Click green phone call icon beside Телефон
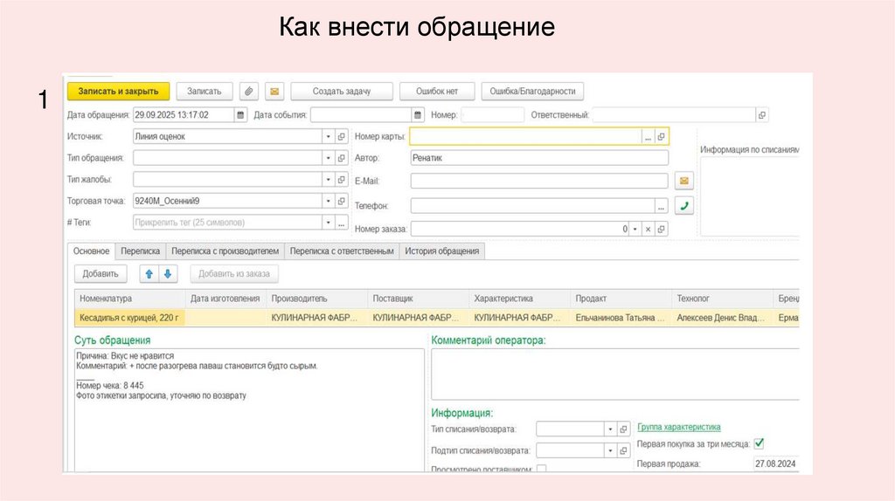This screenshot has height=501, width=895. (683, 206)
